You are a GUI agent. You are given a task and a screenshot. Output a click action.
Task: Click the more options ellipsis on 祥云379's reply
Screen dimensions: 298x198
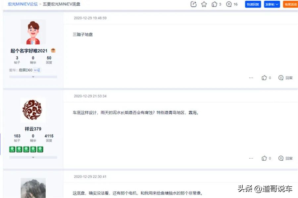pyautogui.click(x=251, y=158)
